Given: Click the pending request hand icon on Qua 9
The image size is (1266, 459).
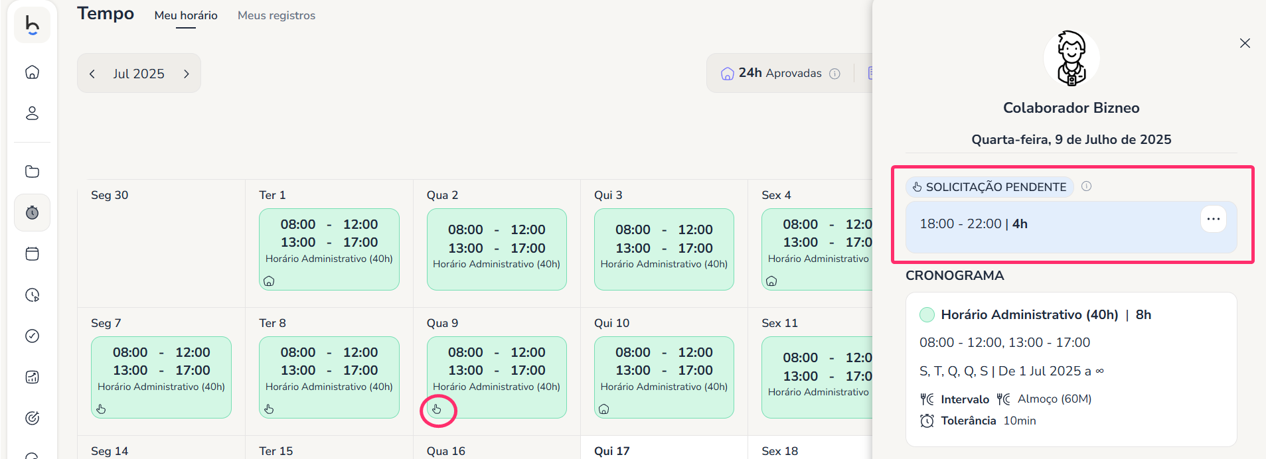Looking at the screenshot, I should (437, 409).
